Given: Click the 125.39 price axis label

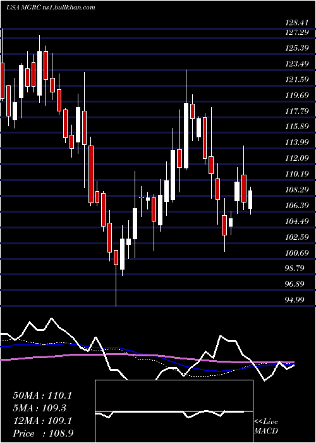Looking at the screenshot, I should tap(296, 48).
